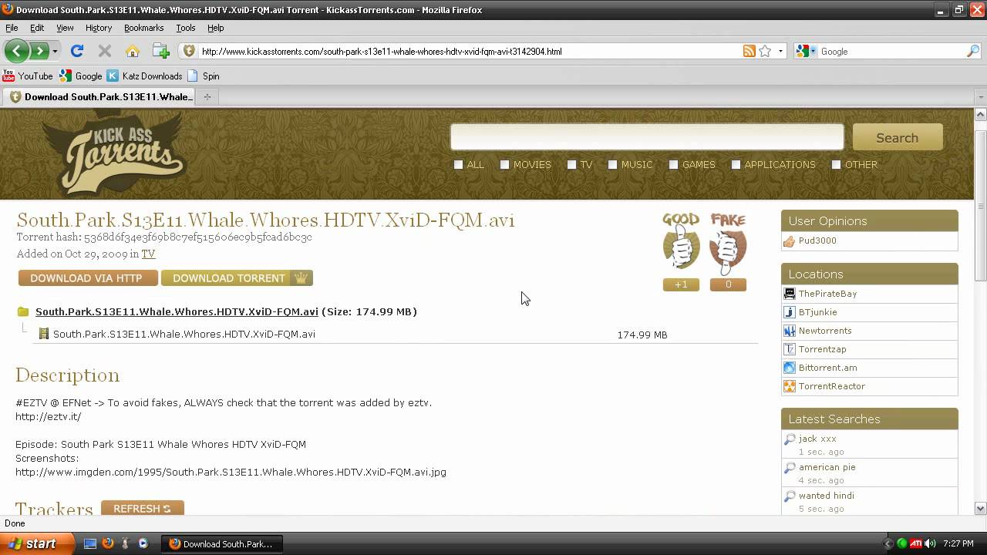Open the Edit menu
This screenshot has height=555, width=987.
pos(37,28)
